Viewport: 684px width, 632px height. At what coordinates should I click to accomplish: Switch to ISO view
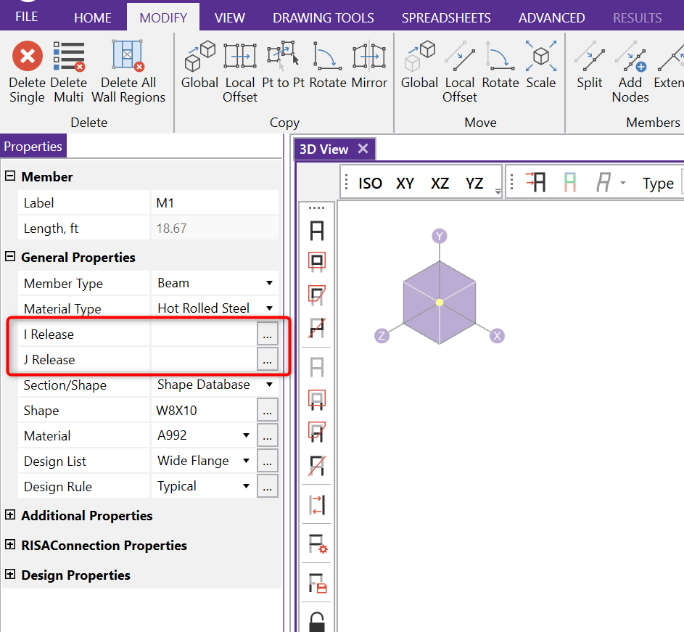coord(370,183)
